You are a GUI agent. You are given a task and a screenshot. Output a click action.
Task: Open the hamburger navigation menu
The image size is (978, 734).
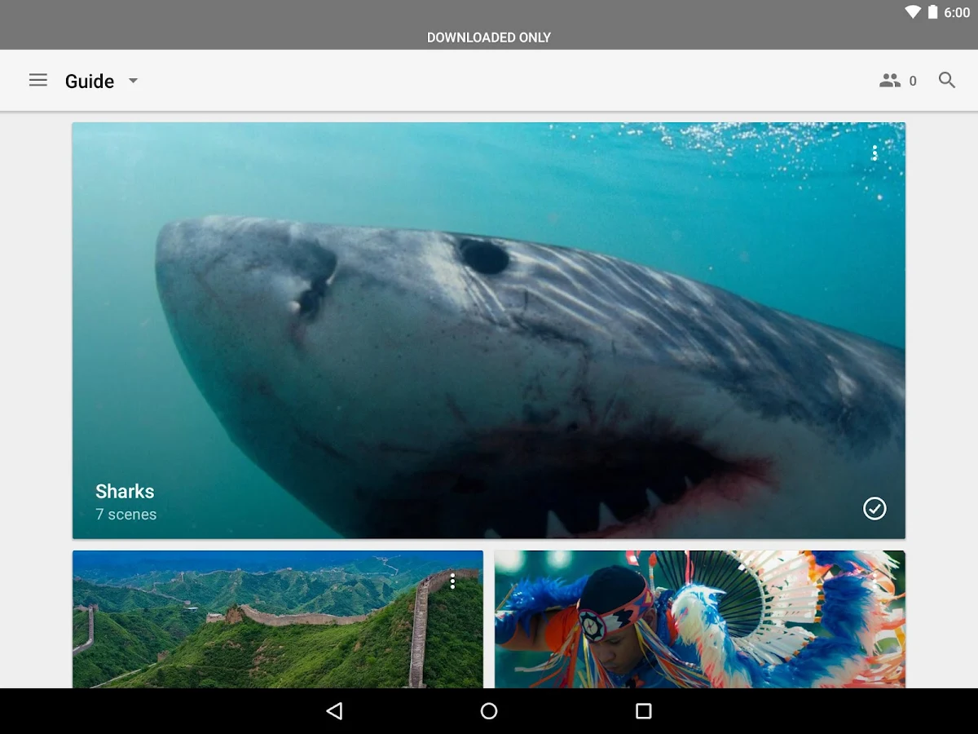point(38,80)
